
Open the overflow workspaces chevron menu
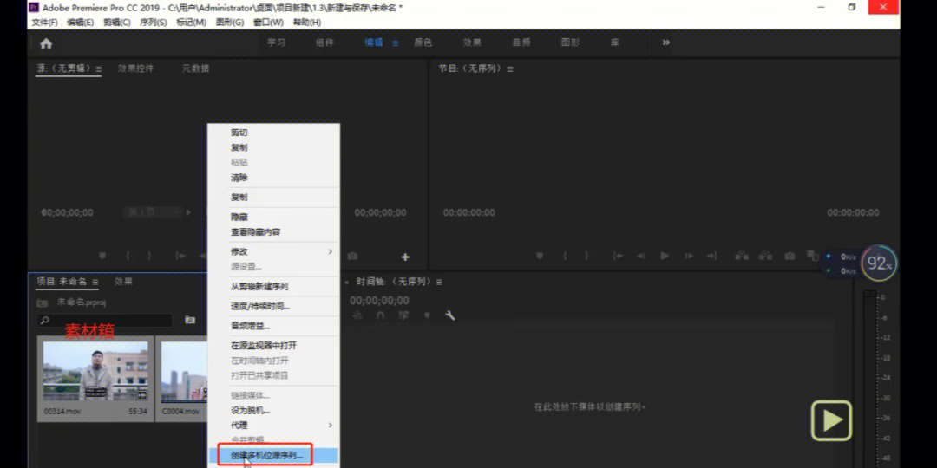[x=665, y=42]
